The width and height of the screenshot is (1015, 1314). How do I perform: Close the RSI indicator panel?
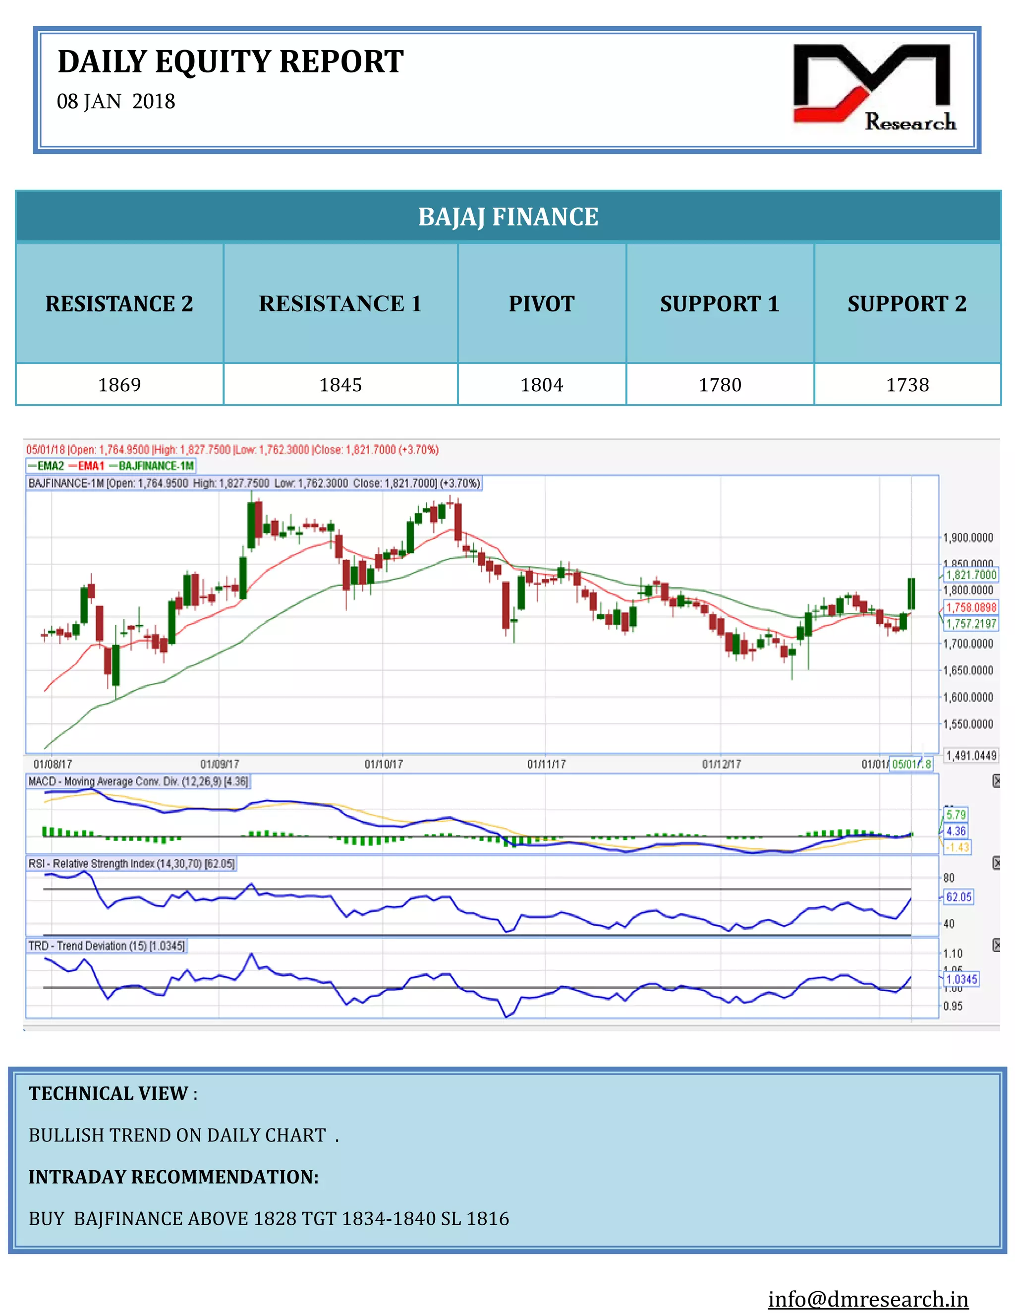coord(996,863)
